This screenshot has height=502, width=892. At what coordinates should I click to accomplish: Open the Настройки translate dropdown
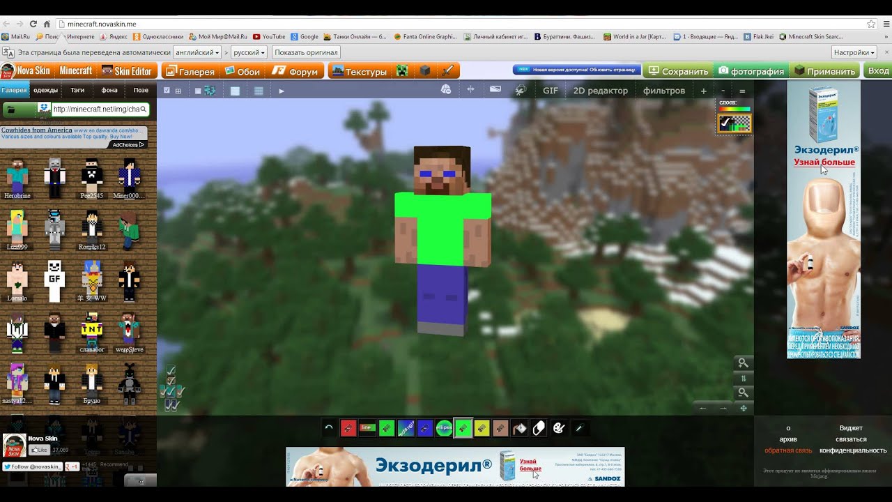click(854, 52)
